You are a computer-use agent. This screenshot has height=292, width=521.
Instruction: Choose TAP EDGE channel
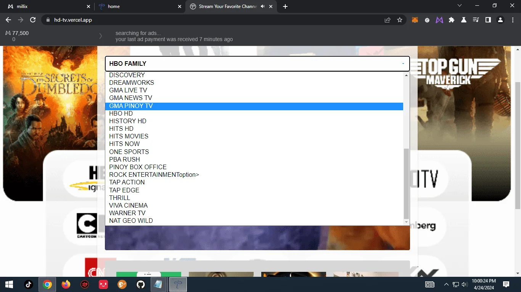254,190
